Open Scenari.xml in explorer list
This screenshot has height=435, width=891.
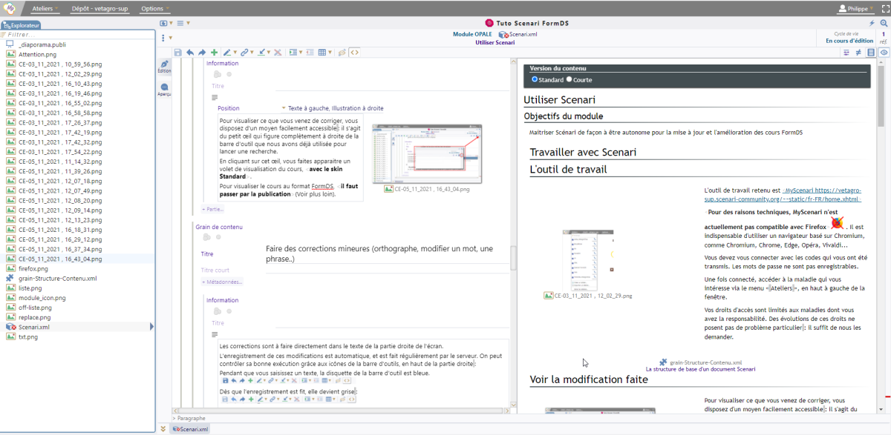click(34, 326)
